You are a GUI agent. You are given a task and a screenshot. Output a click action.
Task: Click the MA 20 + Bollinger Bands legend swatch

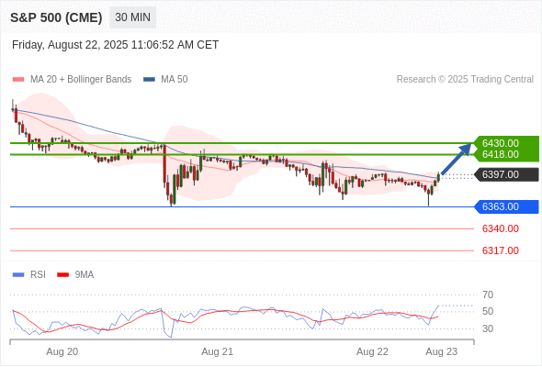18,80
